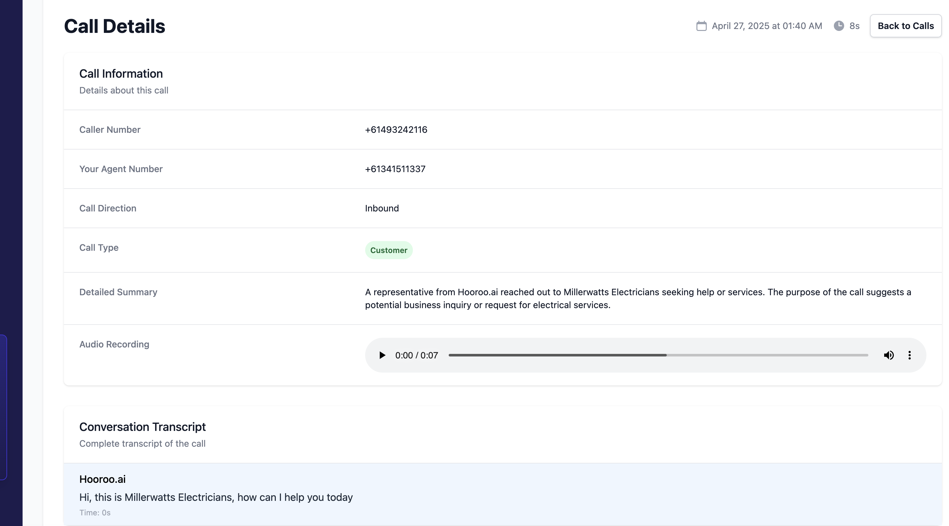Select caller number +61493242116
The image size is (949, 526).
(x=396, y=130)
